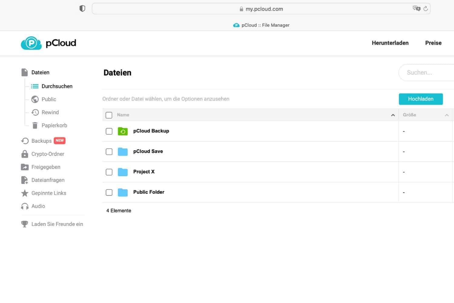Click the Dateianfragen file request icon
This screenshot has width=454, height=303.
click(25, 180)
